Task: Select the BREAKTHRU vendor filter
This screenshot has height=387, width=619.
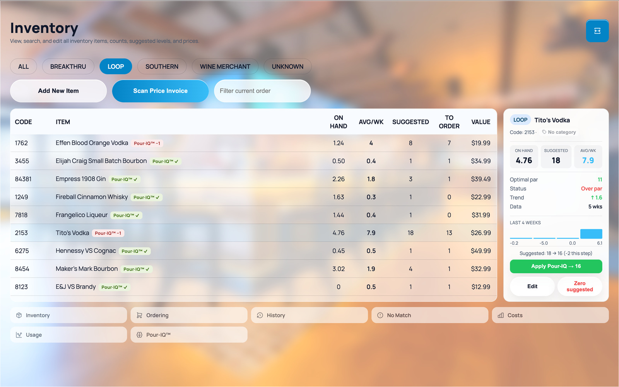Action: coord(68,66)
